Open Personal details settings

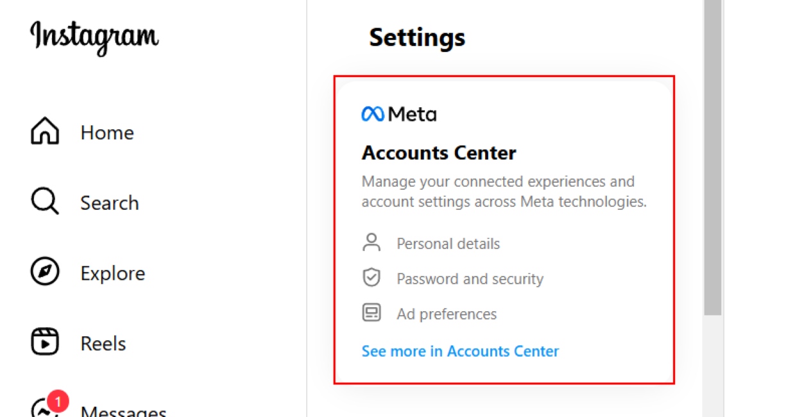point(448,243)
